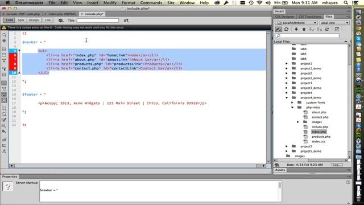Expand Files panel to show both sites
This screenshot has height=205, width=364.
coord(337,29)
